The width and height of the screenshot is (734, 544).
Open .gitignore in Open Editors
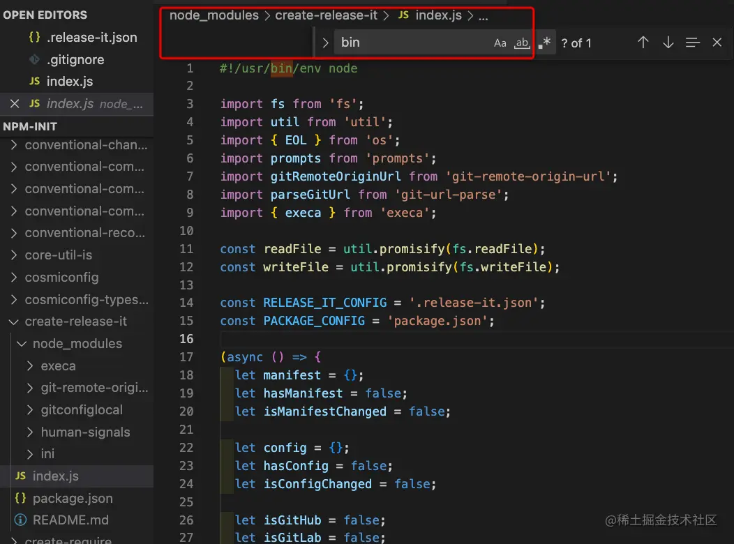[75, 59]
